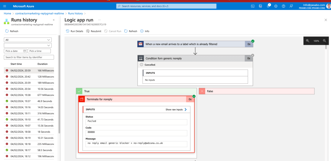
Task: Select run at 04/02/2024, 20:39
Action: (29, 83)
